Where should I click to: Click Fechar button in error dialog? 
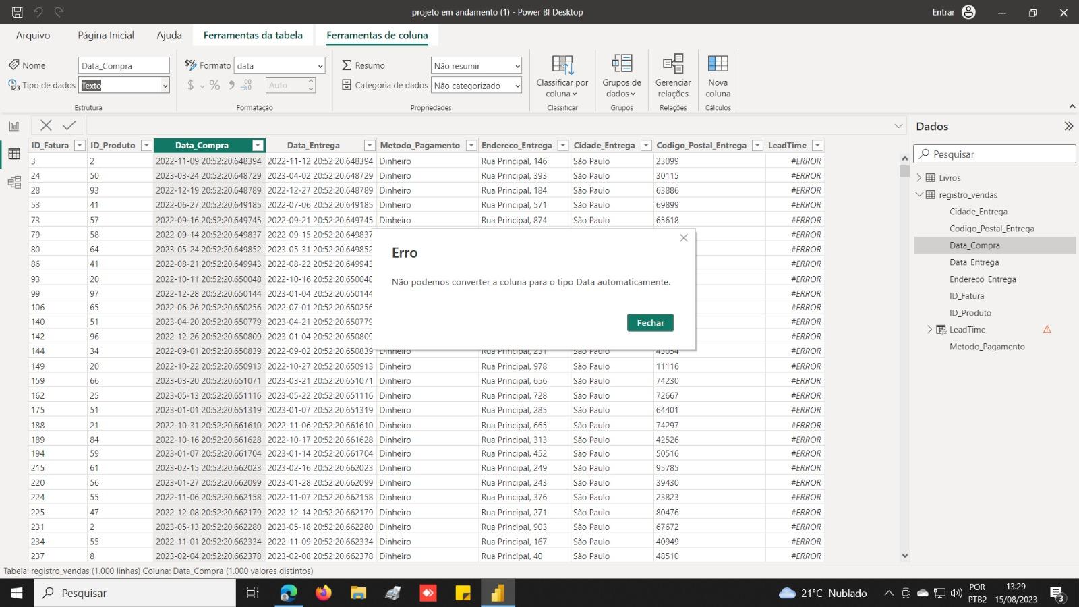point(650,322)
